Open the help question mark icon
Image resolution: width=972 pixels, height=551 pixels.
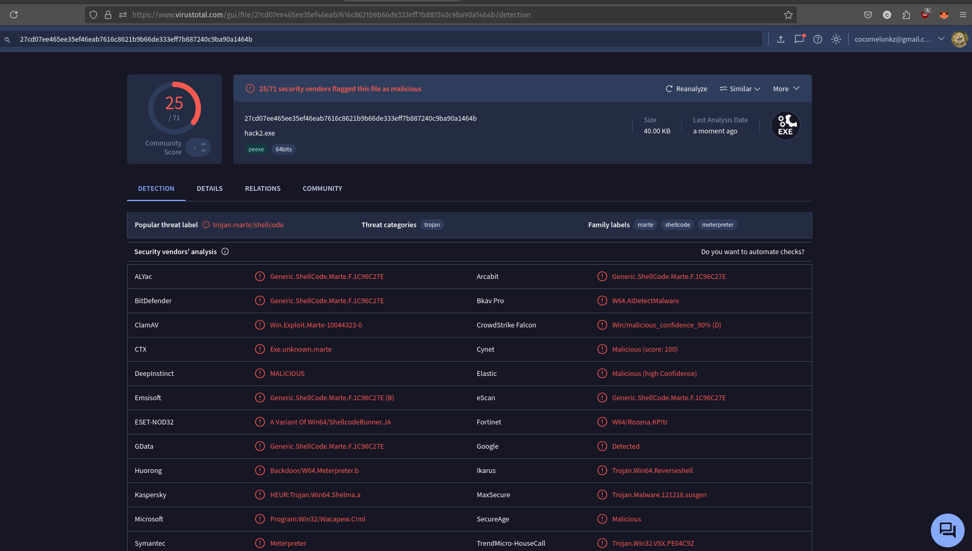(x=817, y=39)
